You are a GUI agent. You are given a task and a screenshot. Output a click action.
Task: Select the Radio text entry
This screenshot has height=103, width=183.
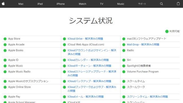click(130, 50)
